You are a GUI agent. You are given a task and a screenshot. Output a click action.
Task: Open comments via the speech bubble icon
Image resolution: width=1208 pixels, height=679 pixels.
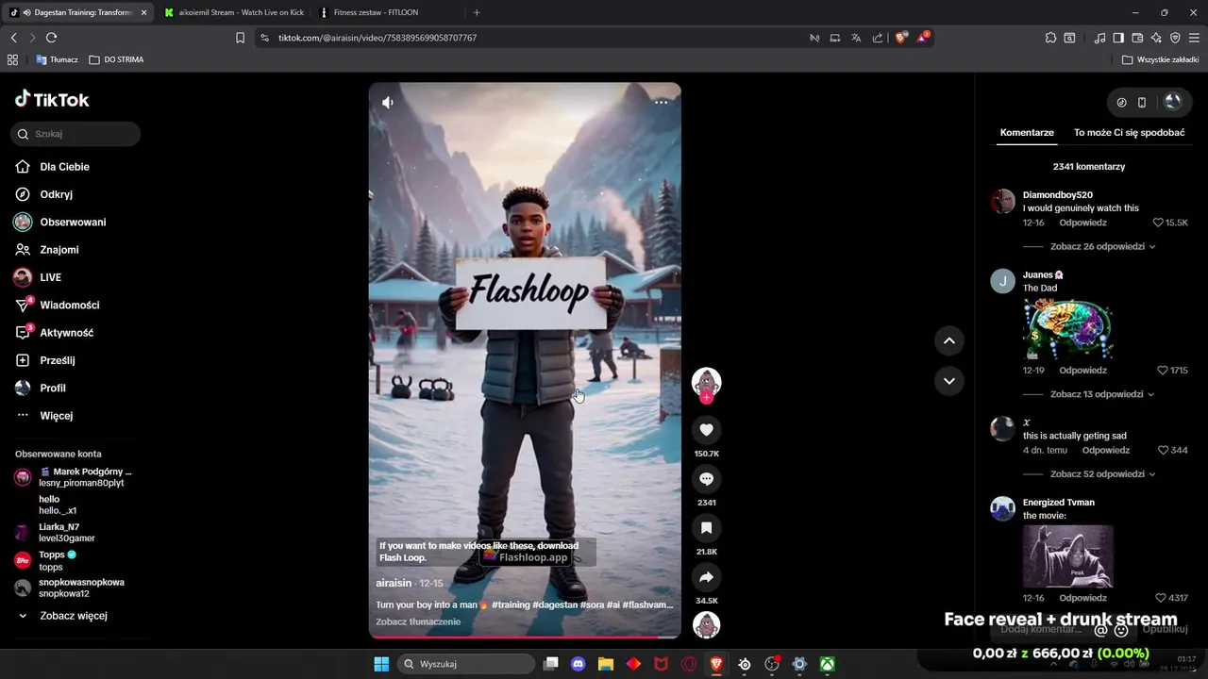(706, 479)
